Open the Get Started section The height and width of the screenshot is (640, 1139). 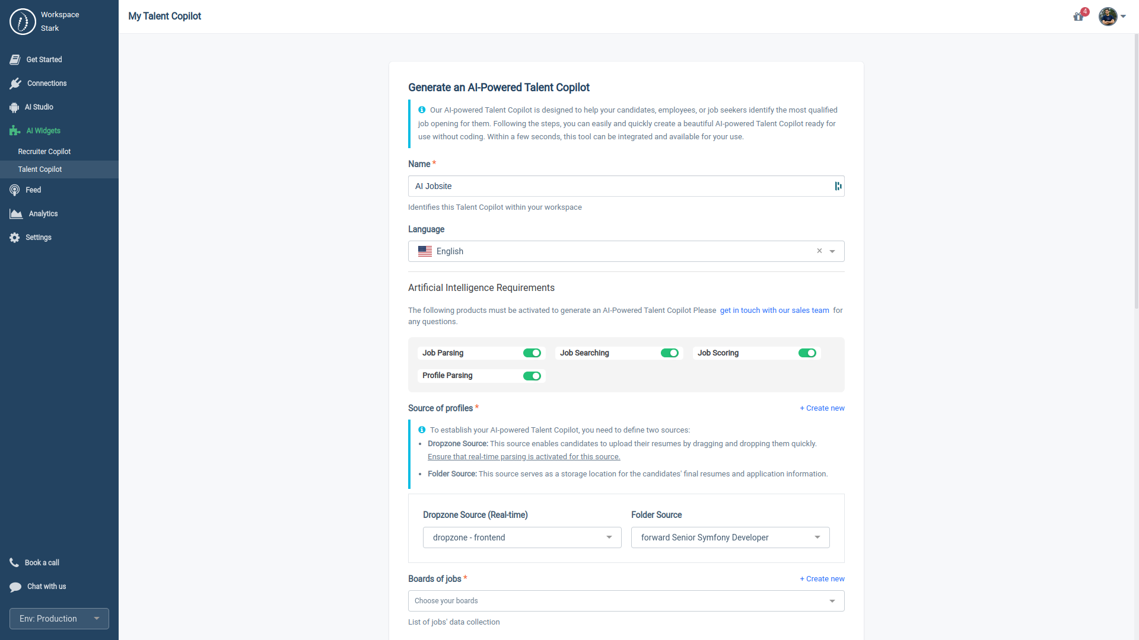(44, 59)
